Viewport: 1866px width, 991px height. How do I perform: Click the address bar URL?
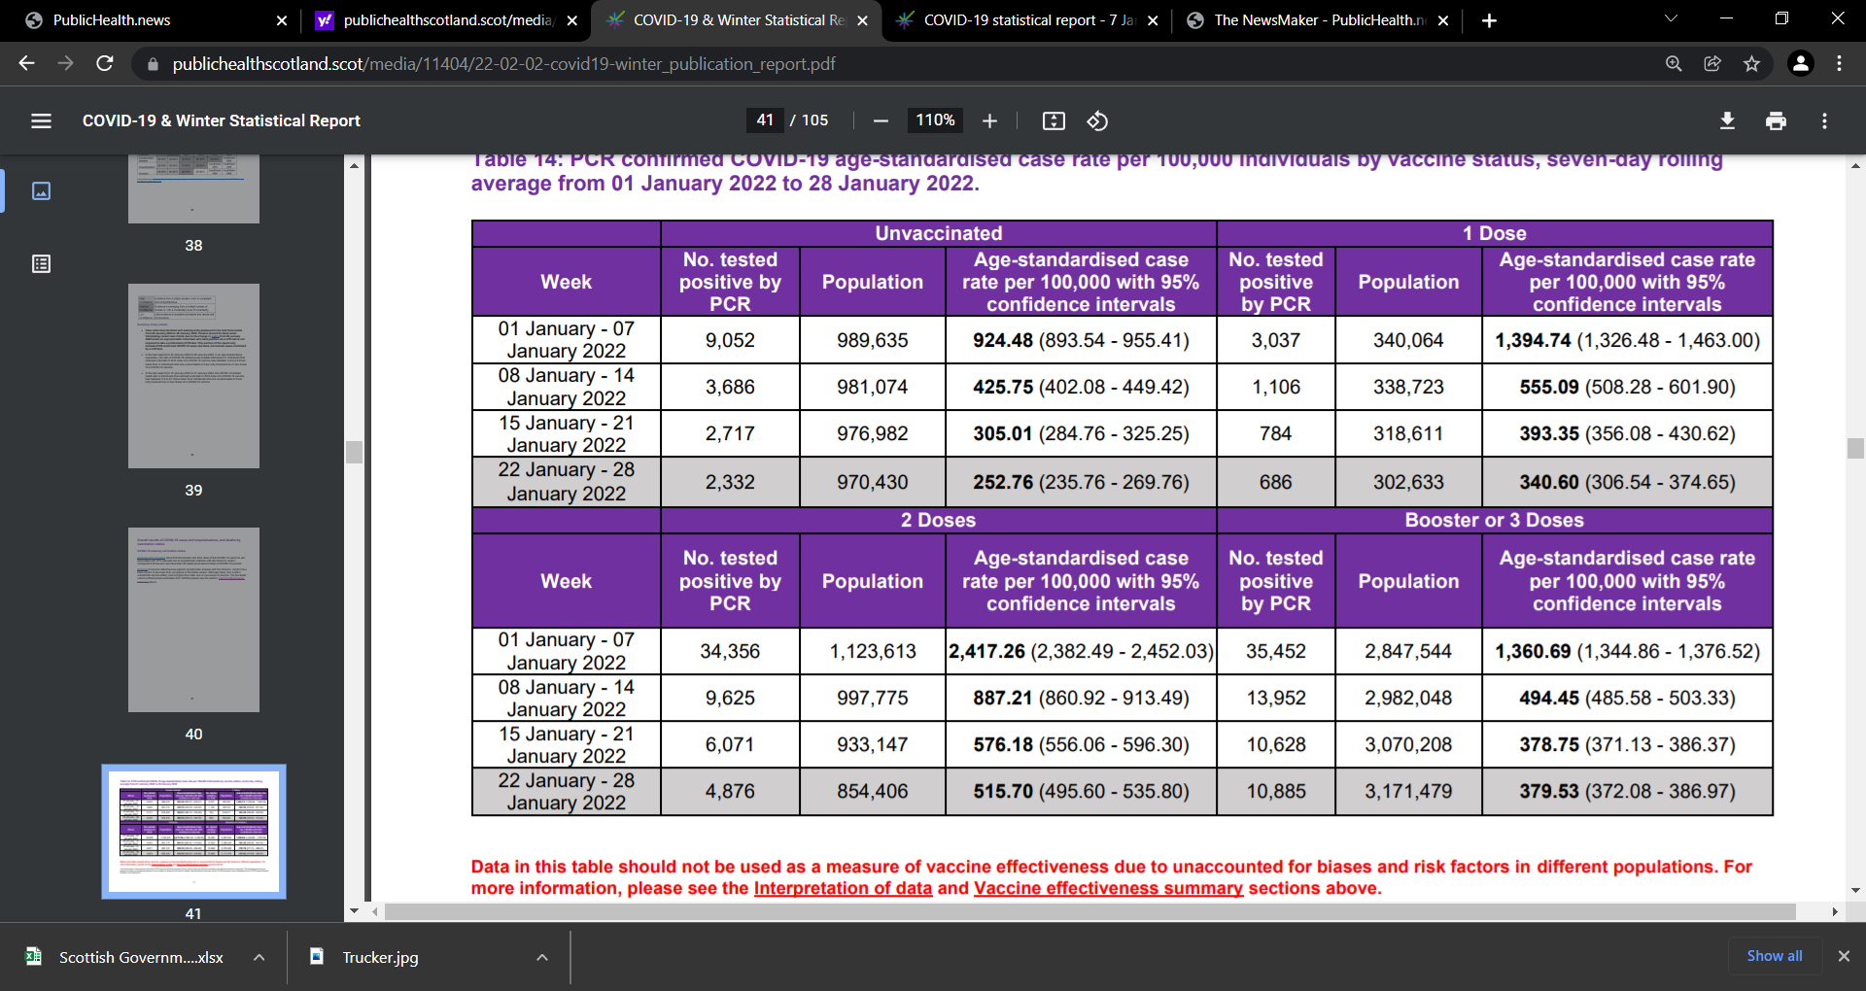(503, 64)
